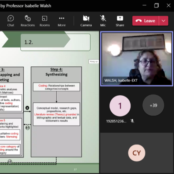Open breakout Rooms

click(x=45, y=21)
